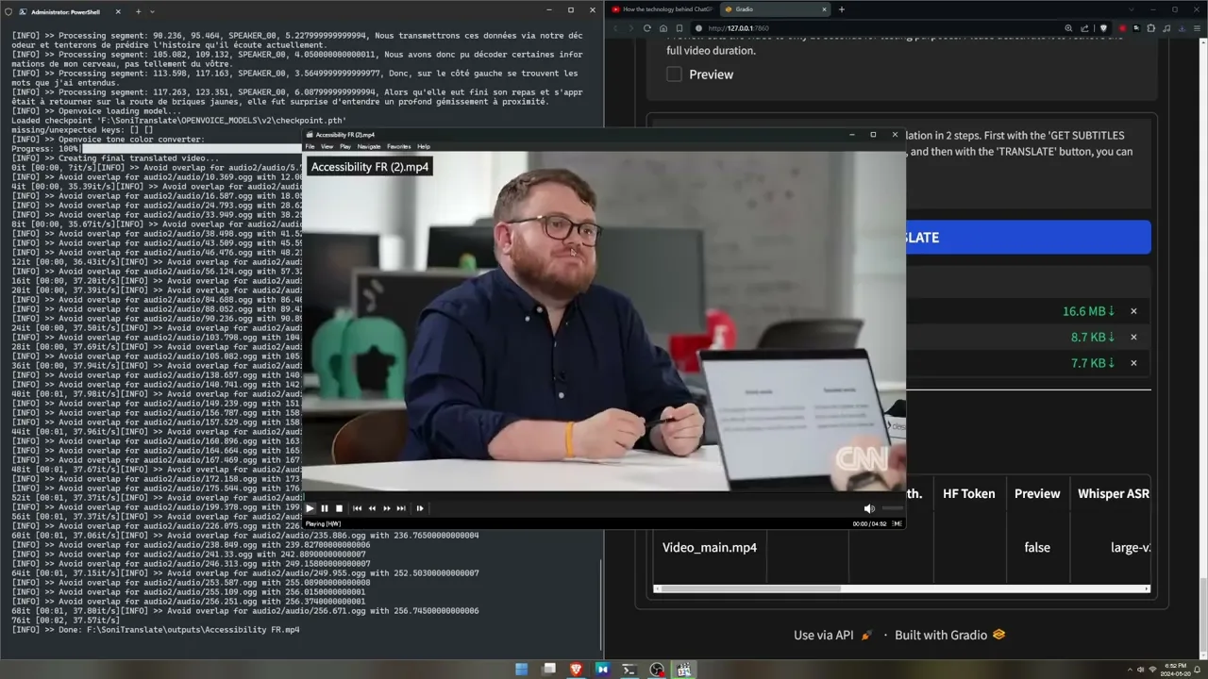Open the taskbar clock showing 6:52 PM

click(1176, 670)
